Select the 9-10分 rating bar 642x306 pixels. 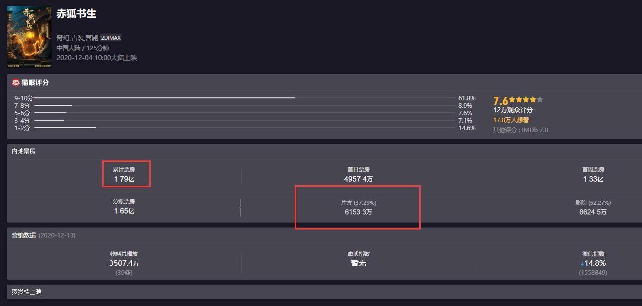click(245, 98)
